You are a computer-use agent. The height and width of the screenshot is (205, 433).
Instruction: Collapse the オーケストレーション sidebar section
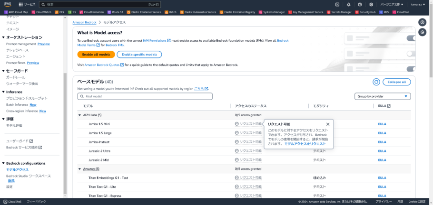[3, 37]
